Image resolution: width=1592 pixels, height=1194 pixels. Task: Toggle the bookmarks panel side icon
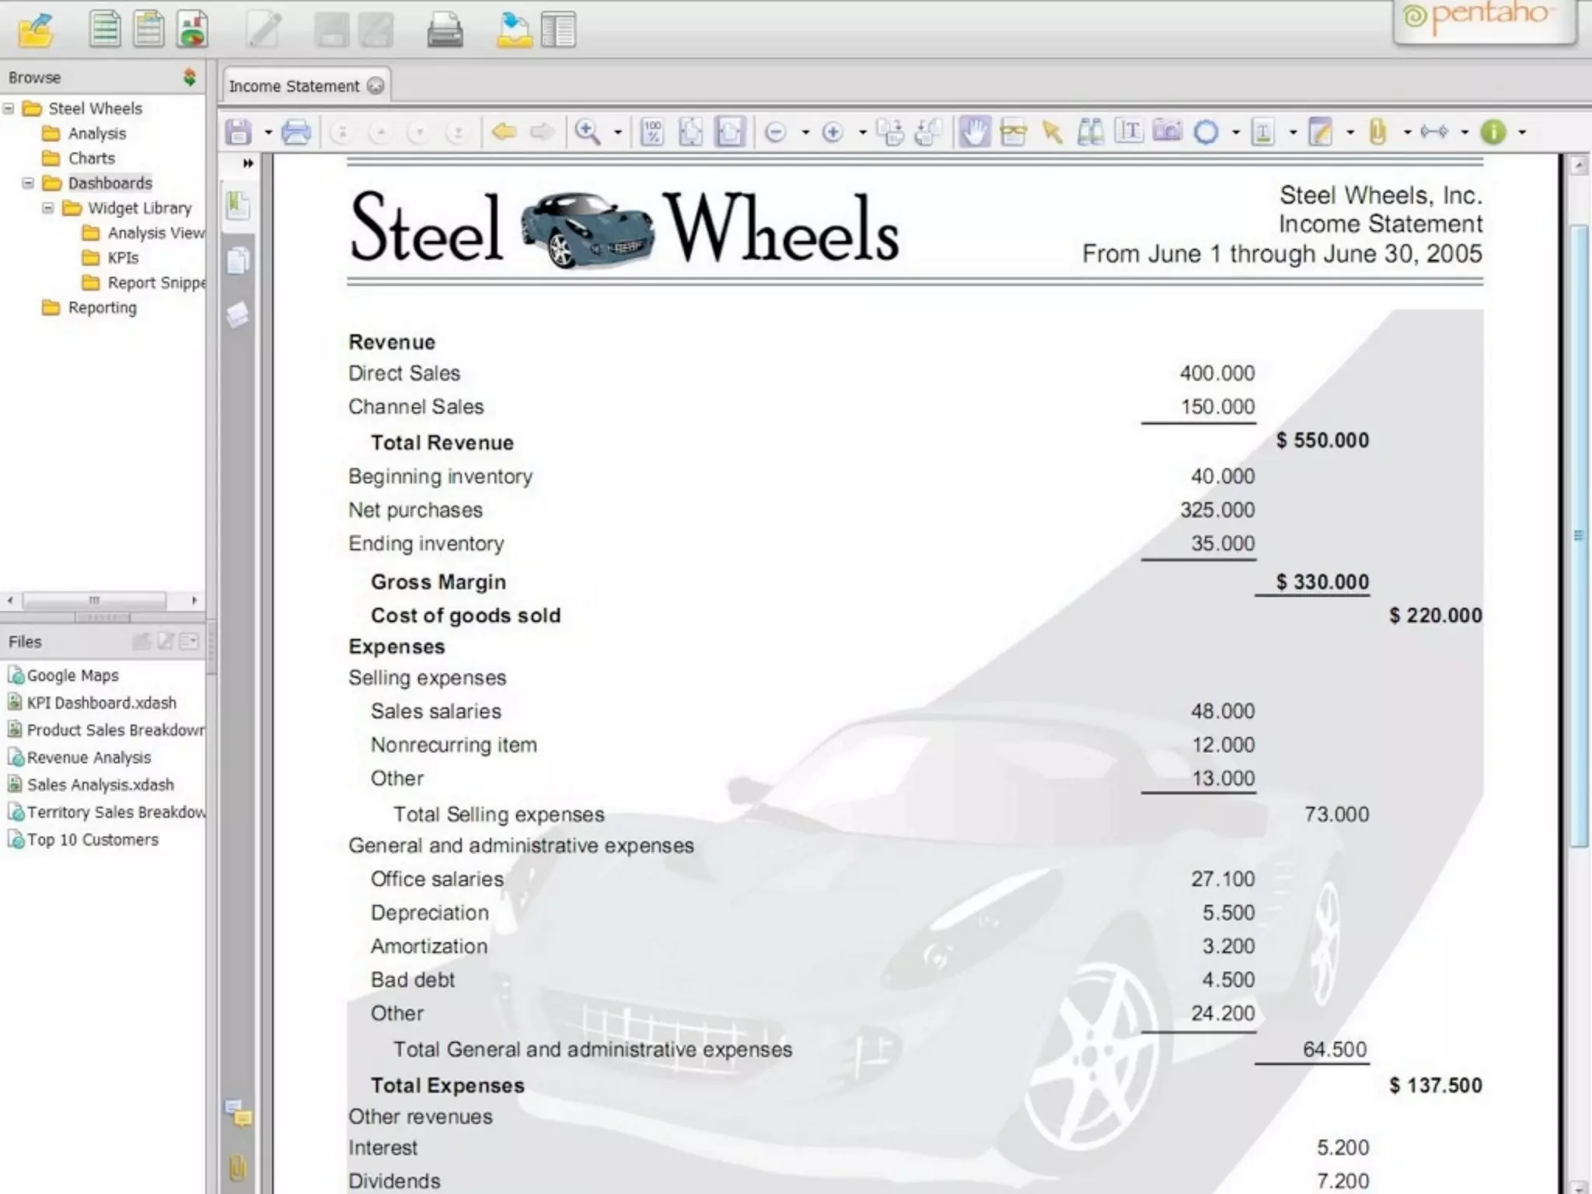pyautogui.click(x=238, y=206)
